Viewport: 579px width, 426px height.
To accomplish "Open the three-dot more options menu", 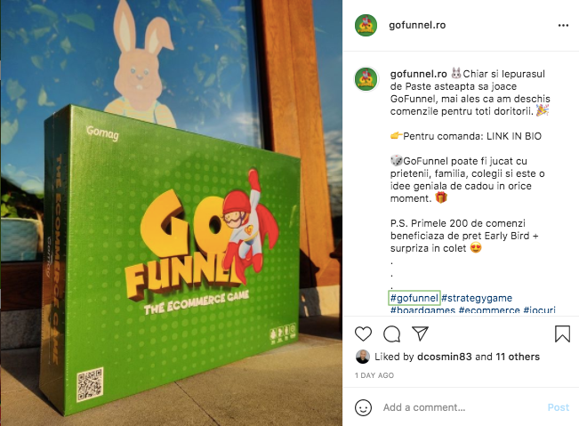I will 563,26.
